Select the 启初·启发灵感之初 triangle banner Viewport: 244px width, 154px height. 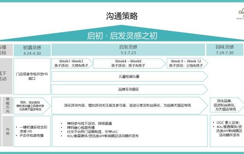pyautogui.click(x=122, y=33)
